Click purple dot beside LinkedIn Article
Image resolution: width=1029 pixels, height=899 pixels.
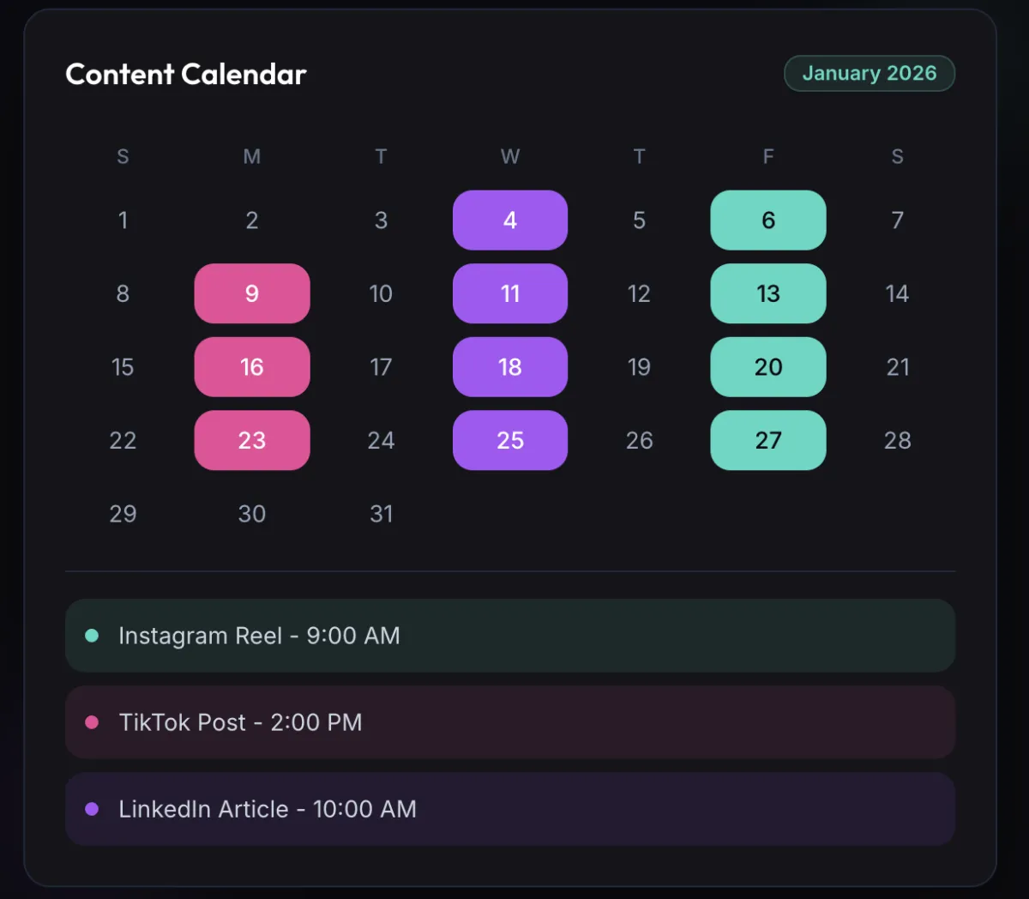(92, 809)
